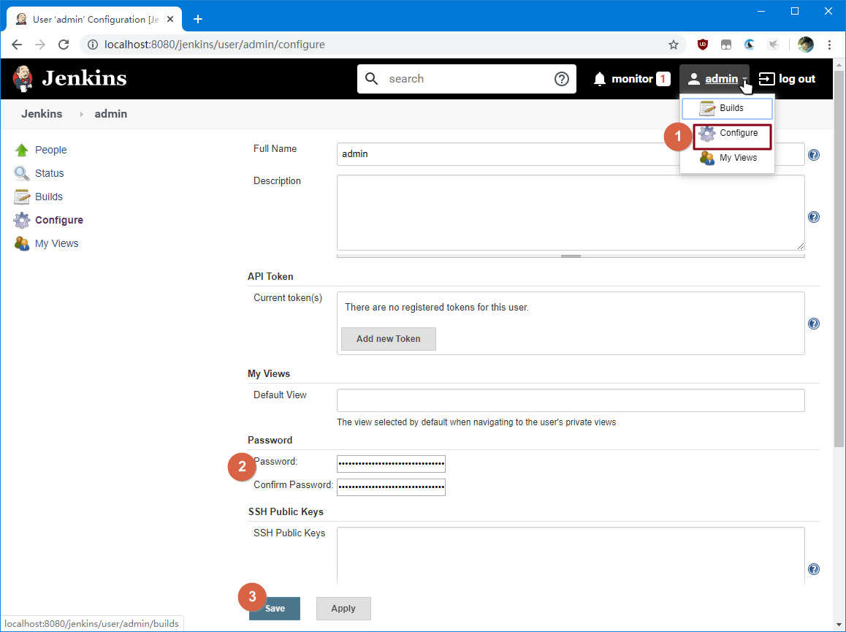Close the User admin Configuration tab
This screenshot has height=632, width=846.
point(170,20)
